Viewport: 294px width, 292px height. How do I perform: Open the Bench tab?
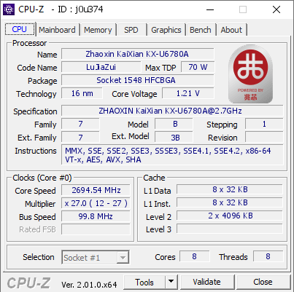(x=201, y=30)
